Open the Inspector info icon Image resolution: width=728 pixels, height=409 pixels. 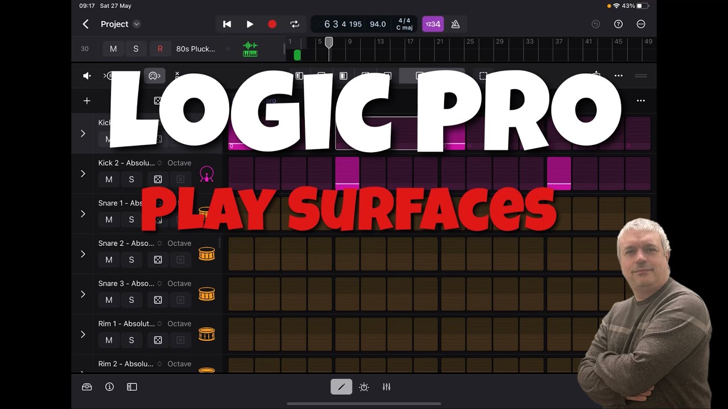pyautogui.click(x=110, y=387)
